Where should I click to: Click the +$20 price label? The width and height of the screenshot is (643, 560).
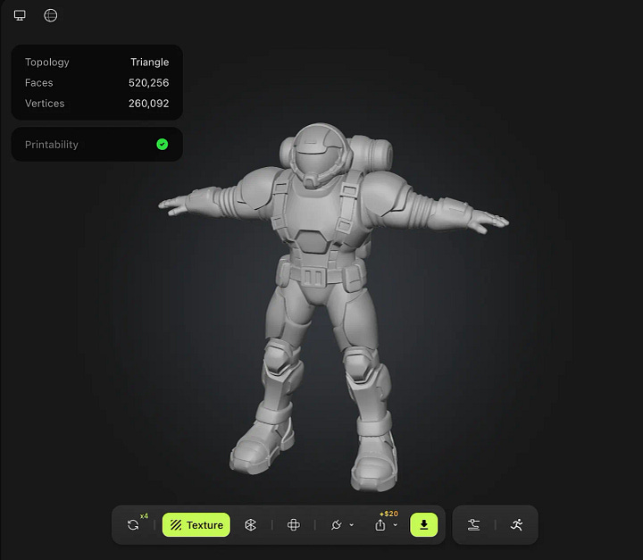[388, 514]
